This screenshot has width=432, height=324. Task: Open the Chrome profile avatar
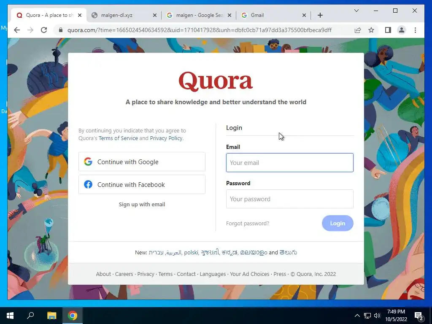pos(402,30)
